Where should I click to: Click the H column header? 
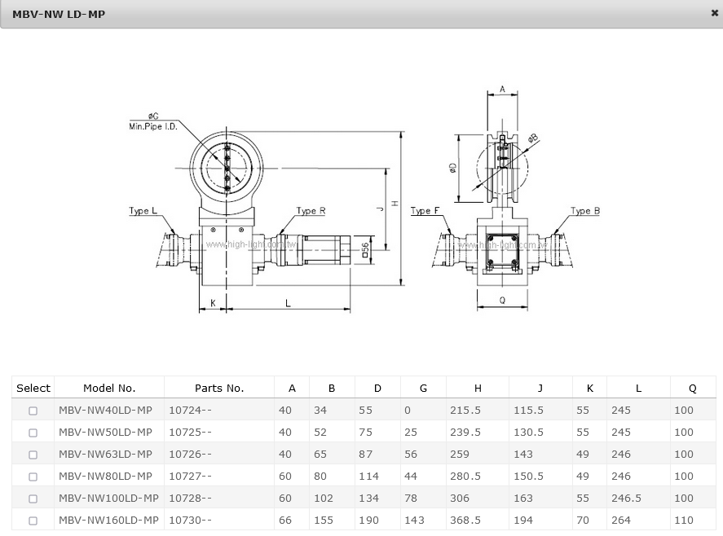tap(478, 388)
